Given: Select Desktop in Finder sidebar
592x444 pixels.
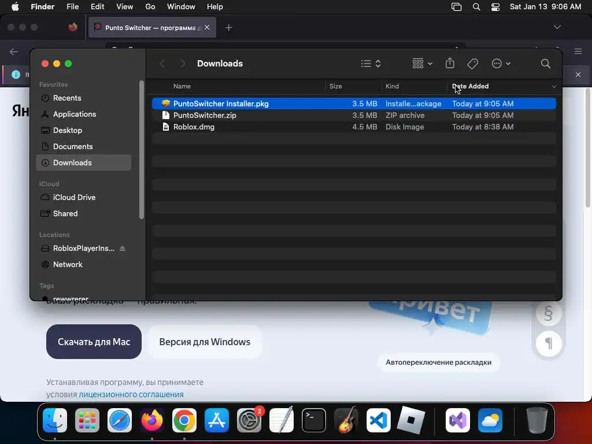Looking at the screenshot, I should click(83, 131).
